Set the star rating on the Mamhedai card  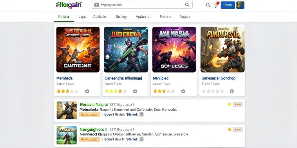point(67,91)
